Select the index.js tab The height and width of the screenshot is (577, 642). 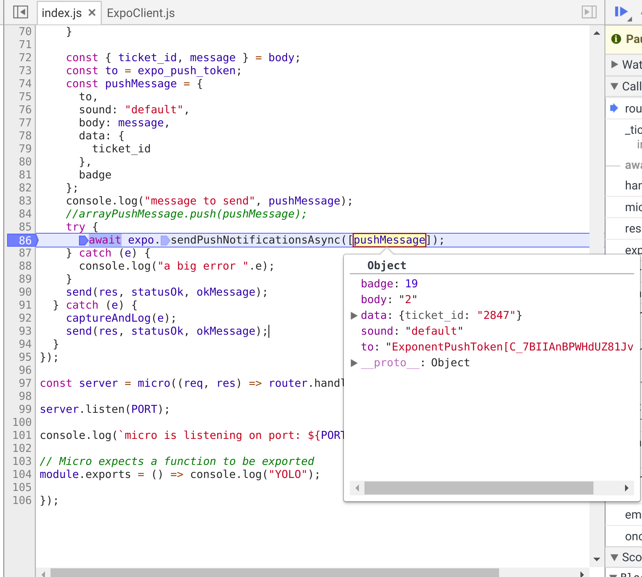[x=62, y=13]
